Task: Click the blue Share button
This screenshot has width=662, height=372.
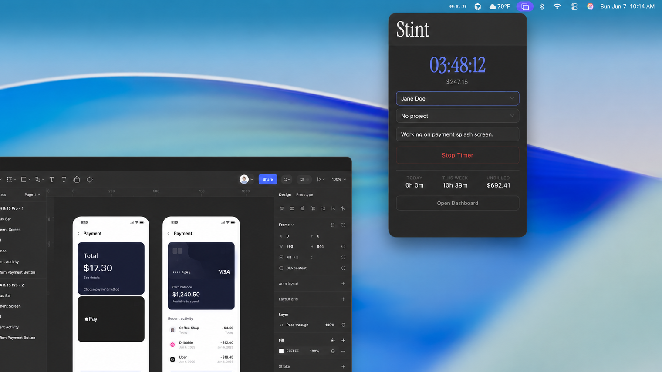Action: click(x=268, y=179)
